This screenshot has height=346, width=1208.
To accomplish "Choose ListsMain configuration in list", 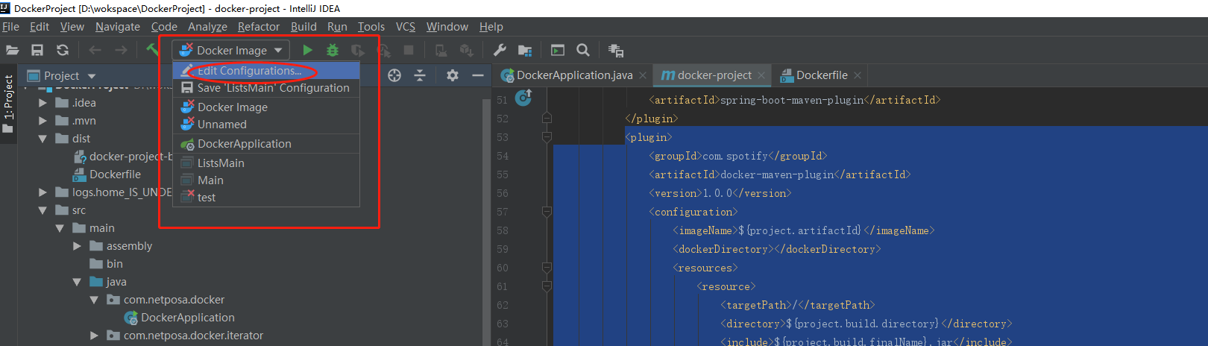I will pyautogui.click(x=266, y=163).
